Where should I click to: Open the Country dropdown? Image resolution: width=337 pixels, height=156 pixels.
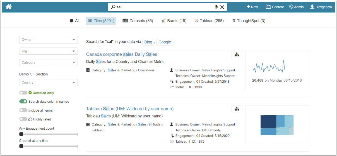pos(48,82)
